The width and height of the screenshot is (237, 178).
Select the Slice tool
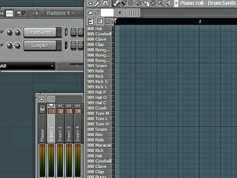146,3
